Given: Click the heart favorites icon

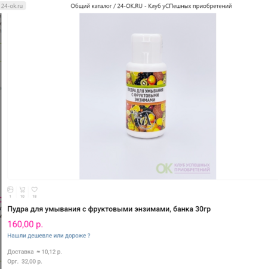Looking at the screenshot, I should [x=35, y=189].
